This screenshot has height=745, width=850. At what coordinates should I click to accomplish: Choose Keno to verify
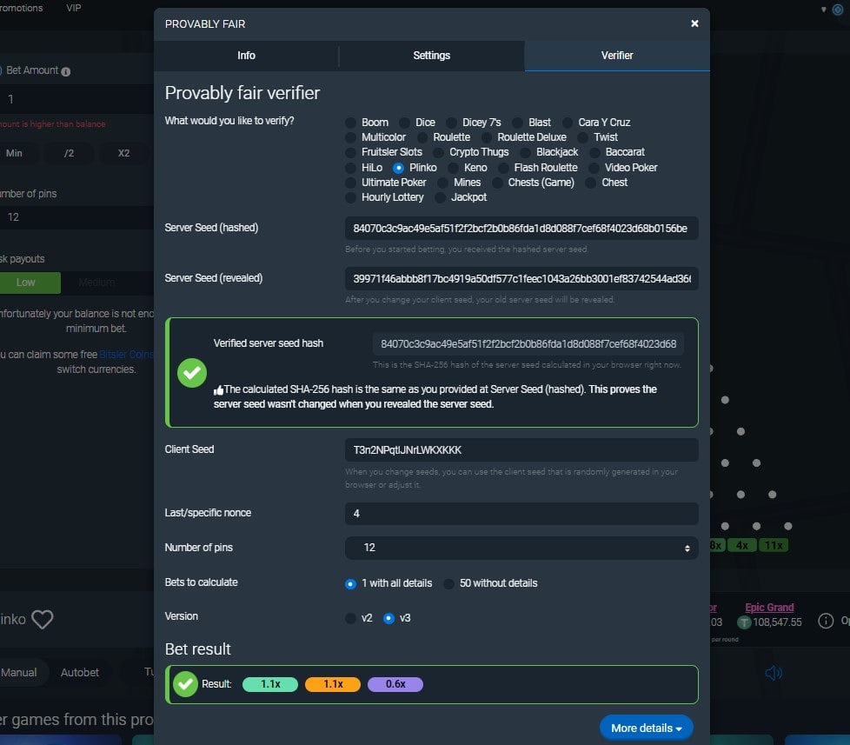click(453, 168)
